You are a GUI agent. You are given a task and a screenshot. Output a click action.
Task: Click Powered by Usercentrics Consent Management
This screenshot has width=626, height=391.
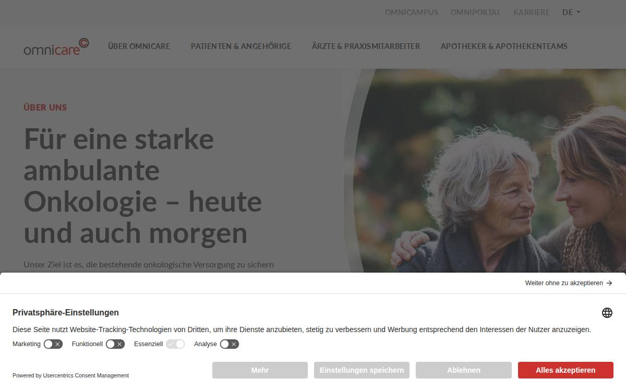coord(70,375)
